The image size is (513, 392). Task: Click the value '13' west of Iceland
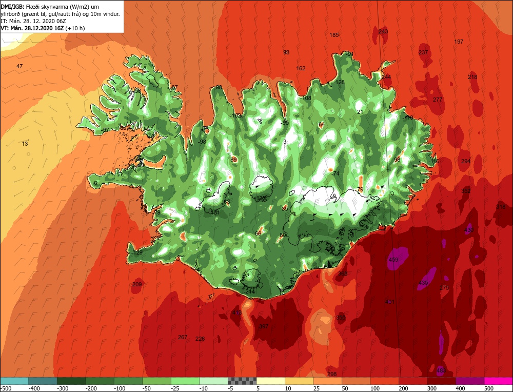click(25, 144)
